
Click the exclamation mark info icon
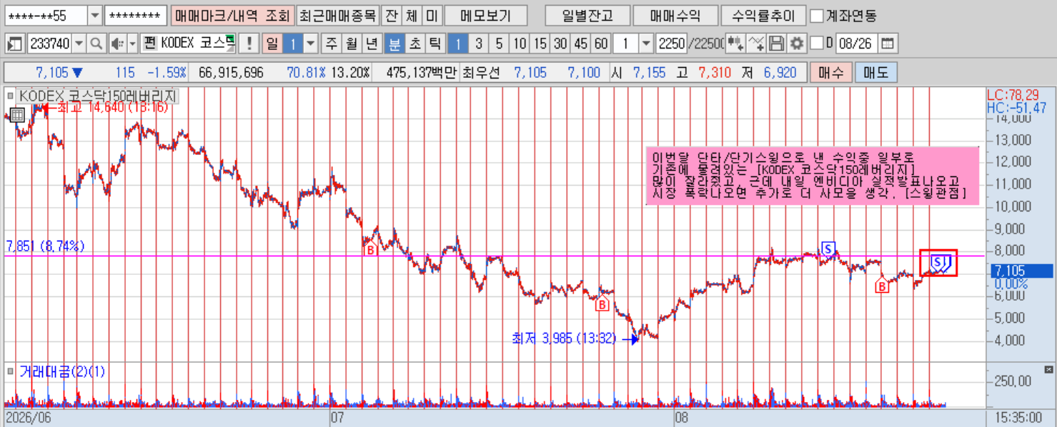[248, 44]
